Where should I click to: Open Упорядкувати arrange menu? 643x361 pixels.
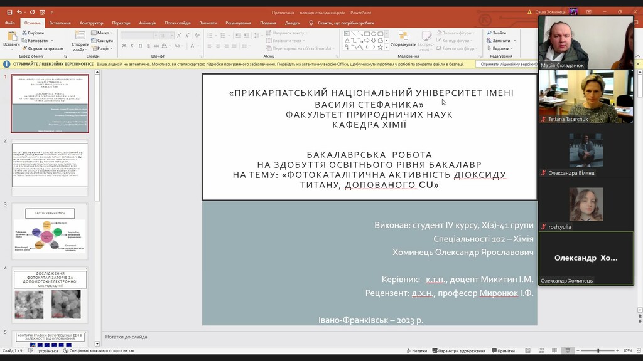(x=403, y=39)
